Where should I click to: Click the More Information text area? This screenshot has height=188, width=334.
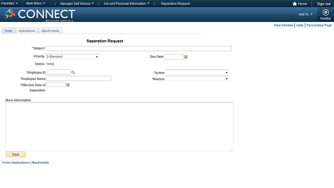tap(120, 127)
